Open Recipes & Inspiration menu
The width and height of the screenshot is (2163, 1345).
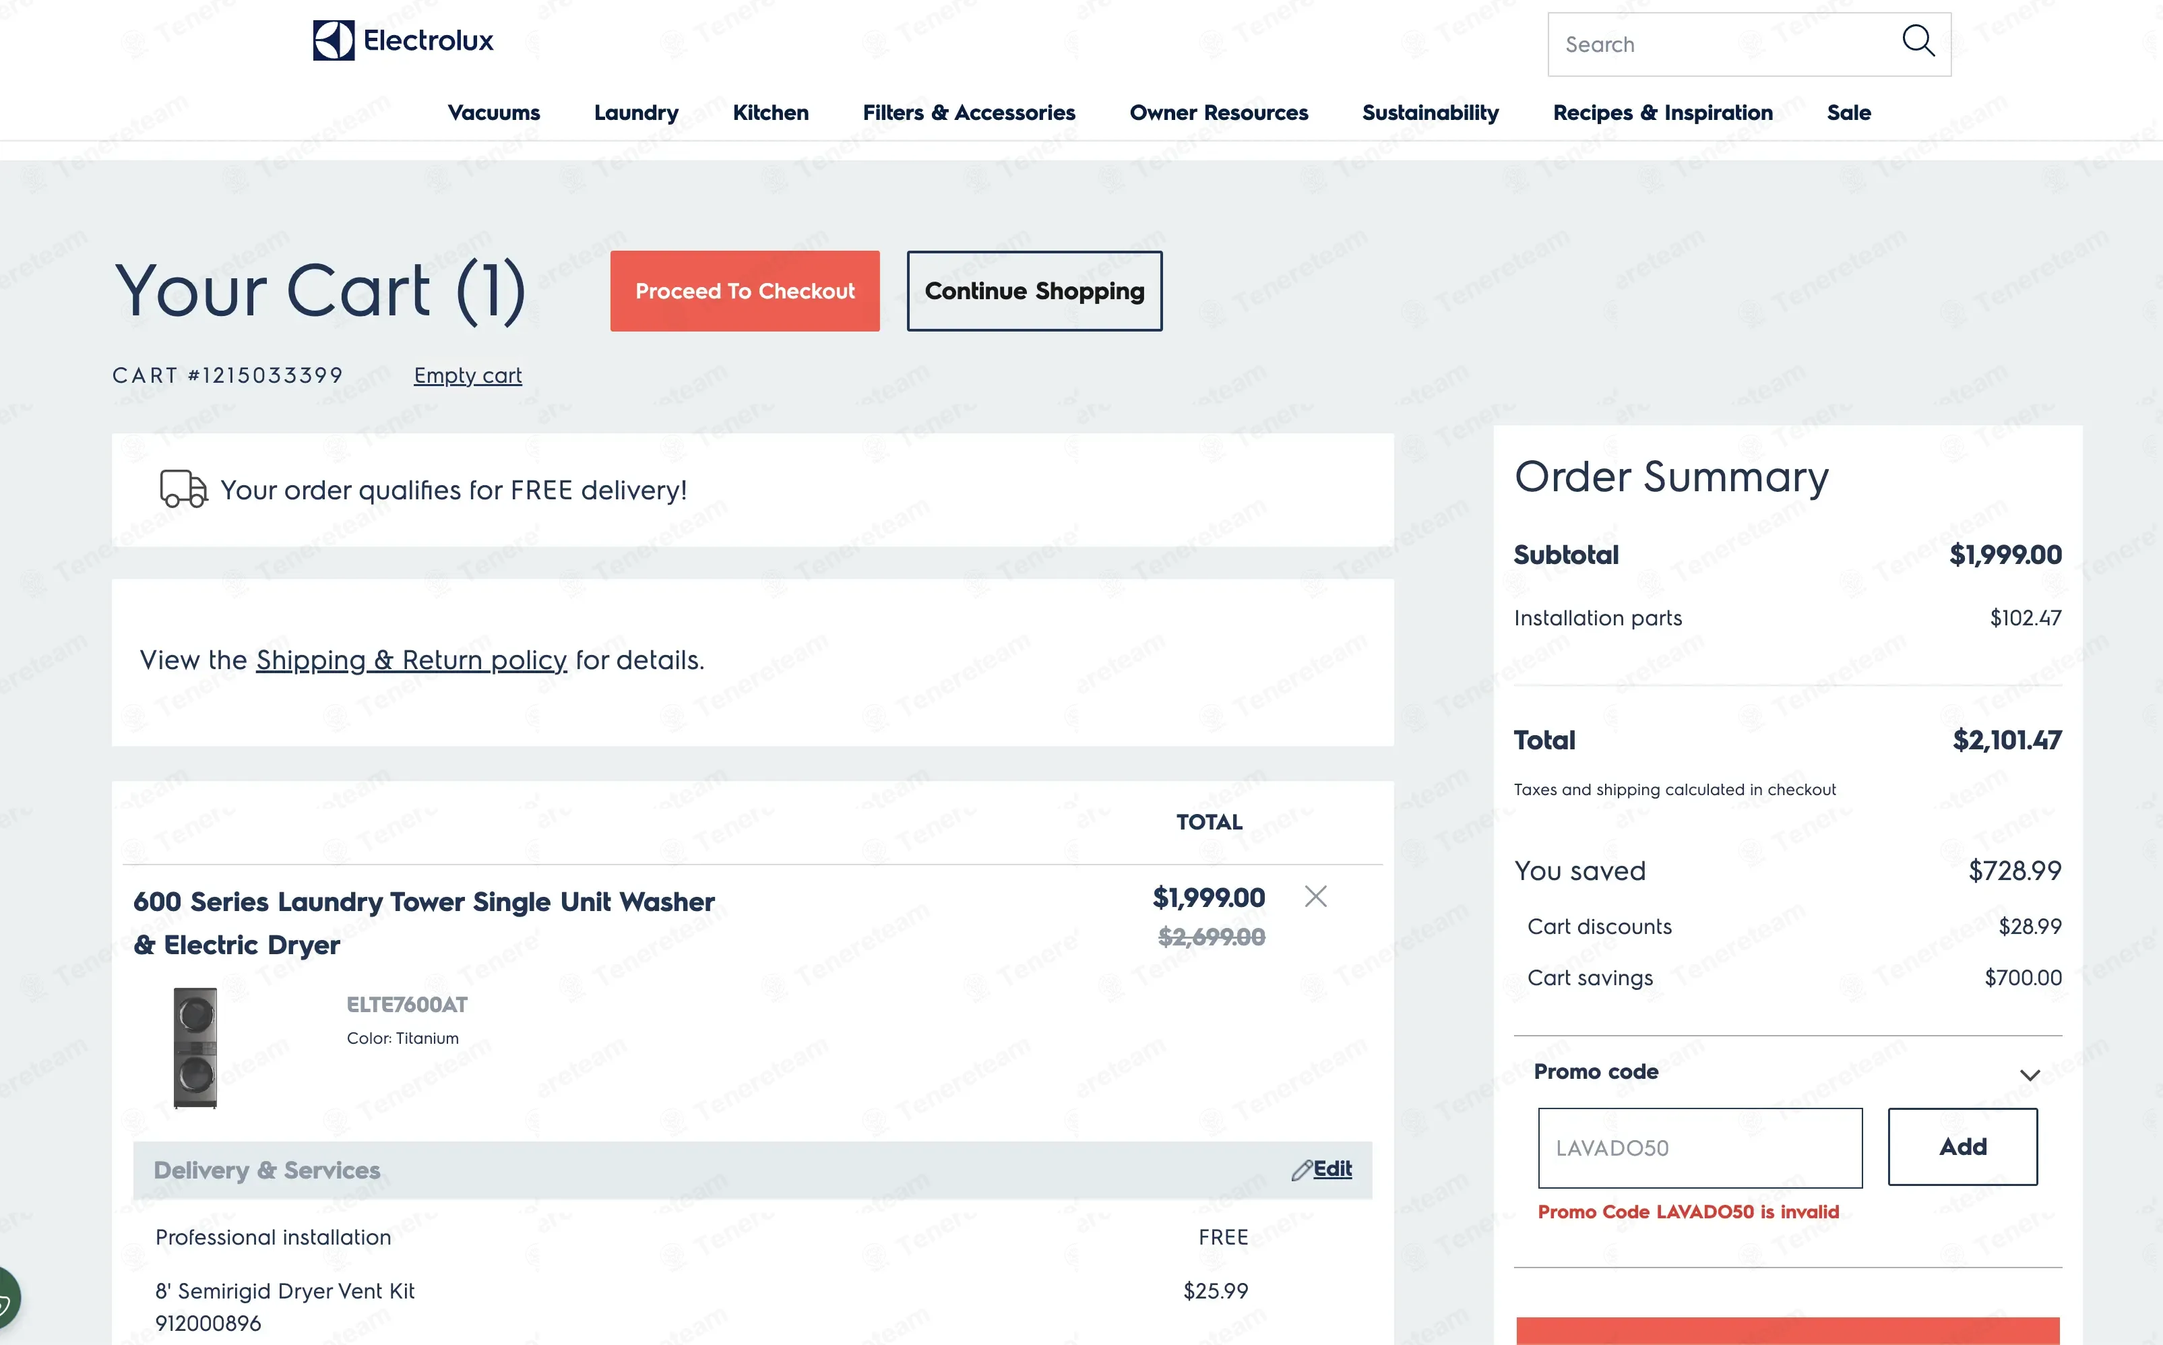click(x=1662, y=113)
